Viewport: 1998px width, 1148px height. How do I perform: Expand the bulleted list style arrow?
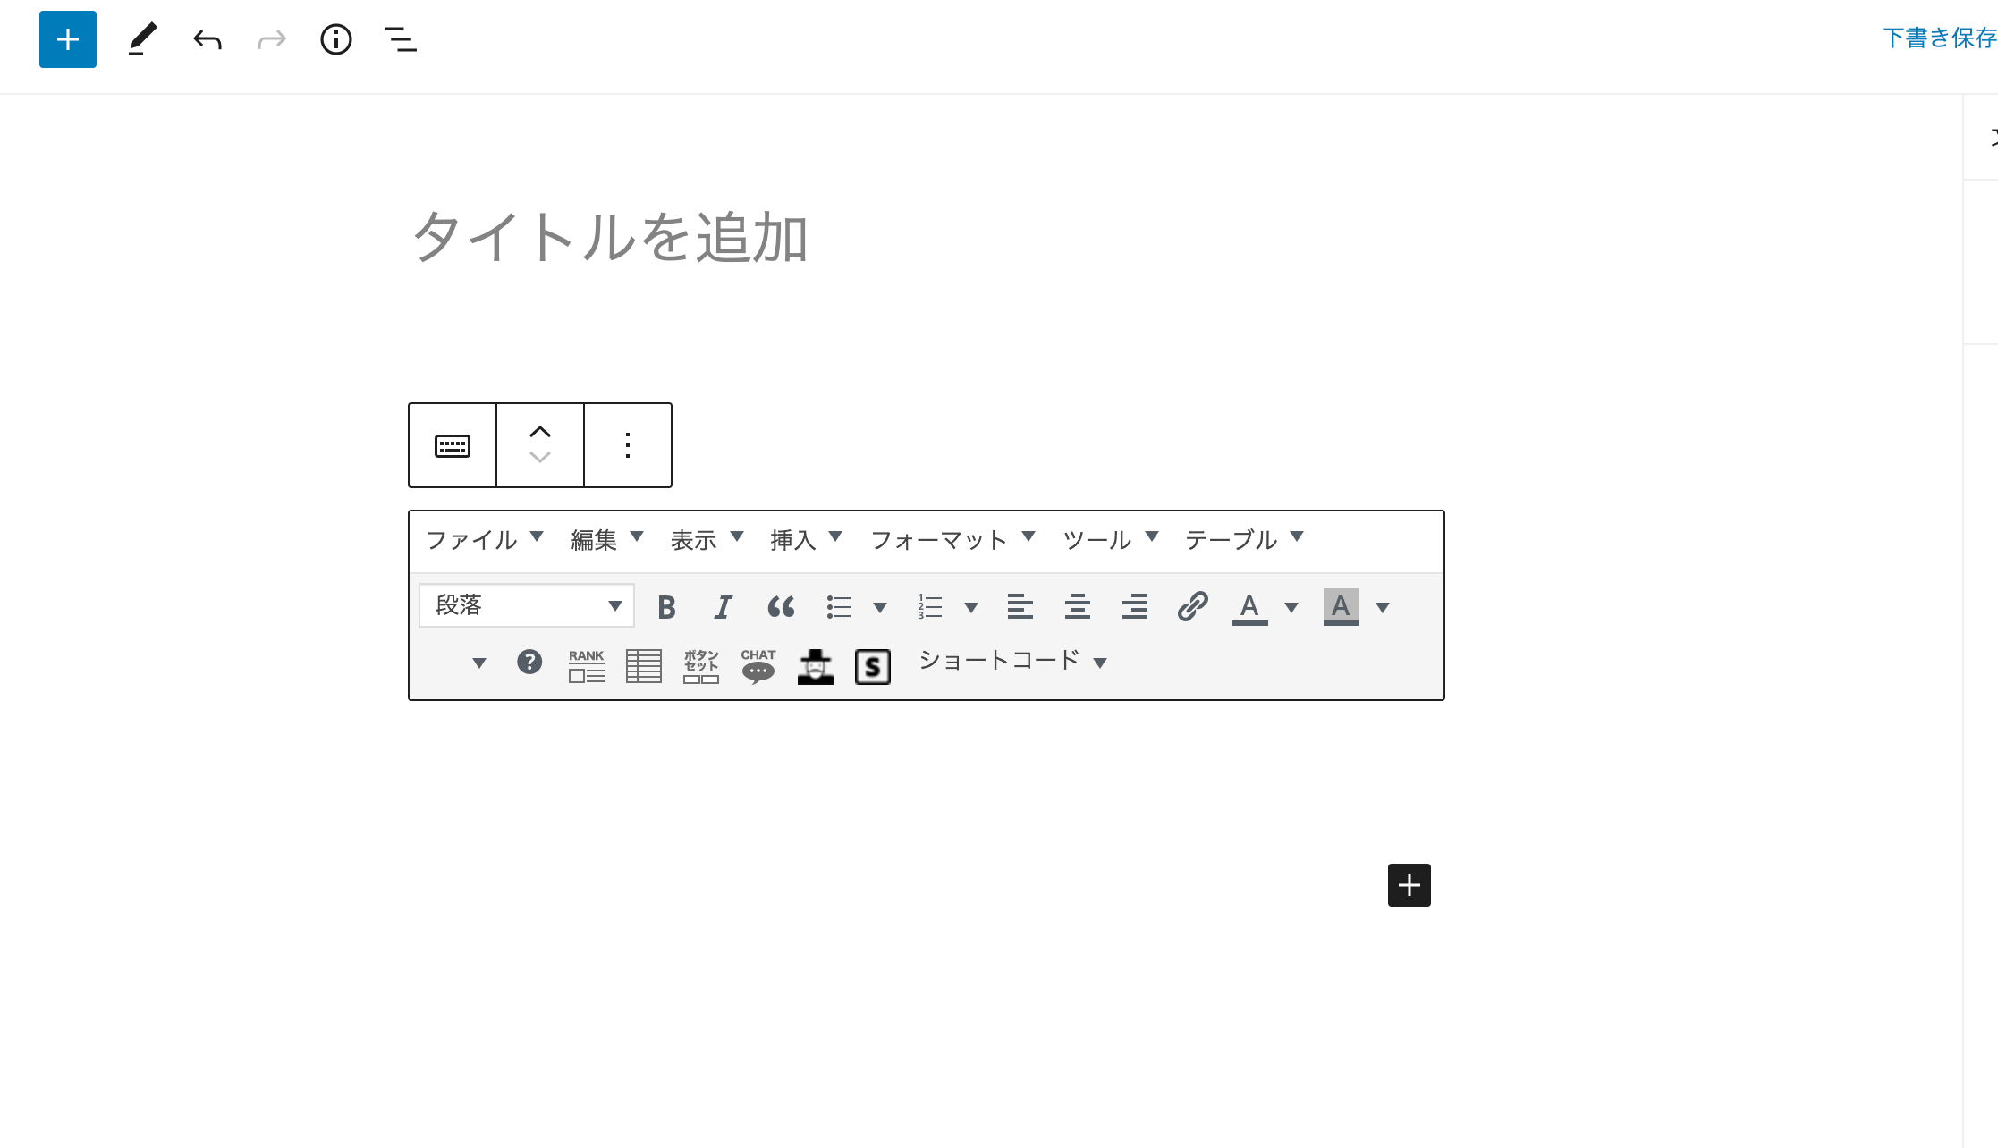point(880,608)
